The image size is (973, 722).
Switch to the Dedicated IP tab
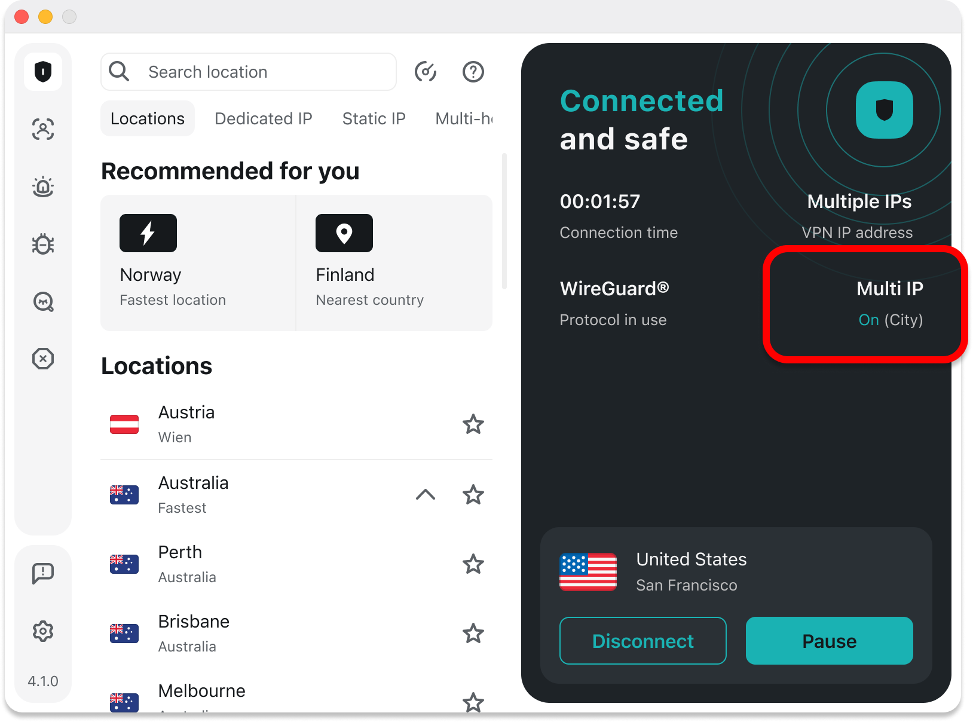[x=263, y=118]
